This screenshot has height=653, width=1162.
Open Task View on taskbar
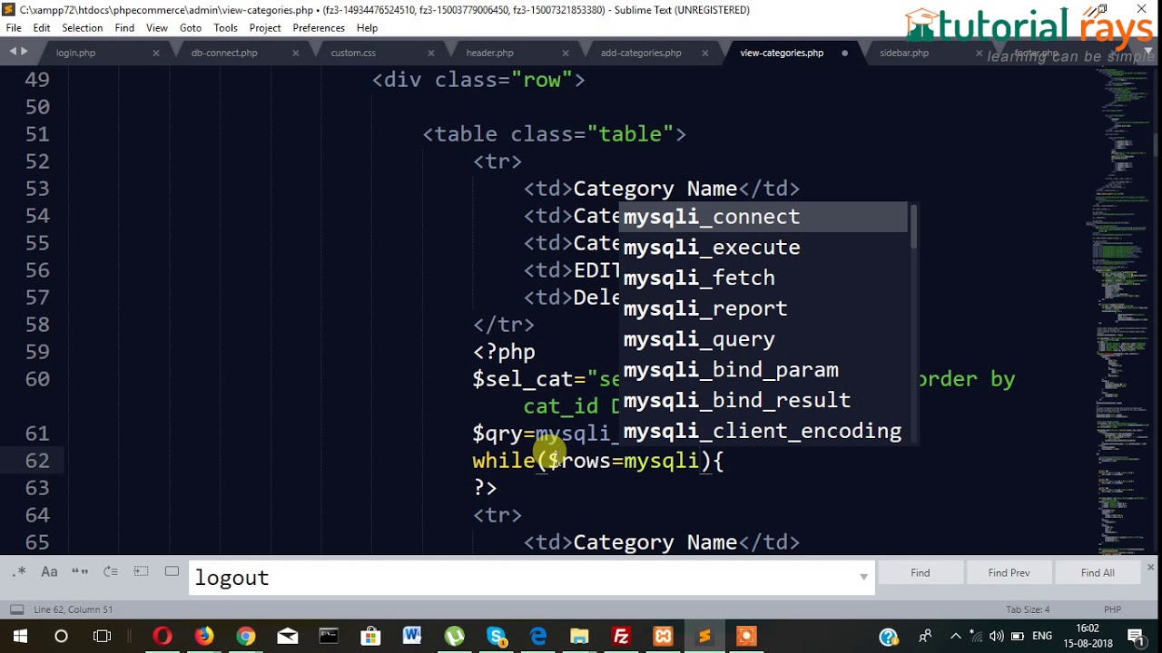point(102,636)
